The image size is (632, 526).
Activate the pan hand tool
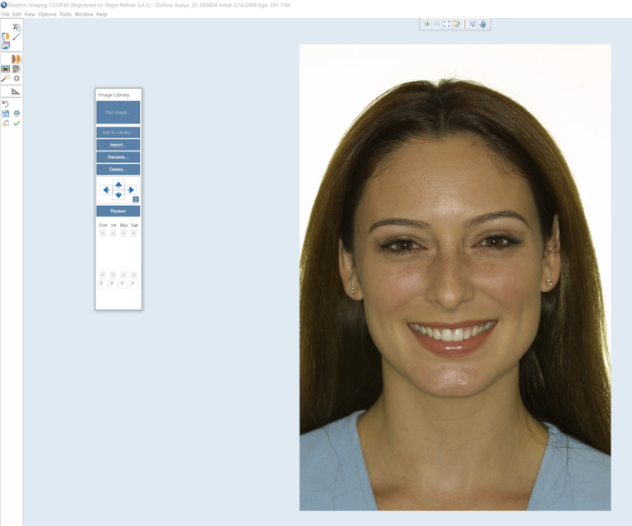(483, 24)
